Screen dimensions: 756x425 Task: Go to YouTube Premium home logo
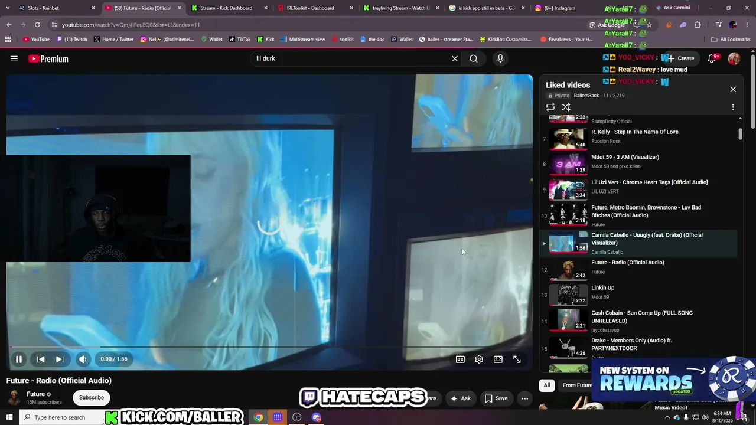tap(48, 58)
